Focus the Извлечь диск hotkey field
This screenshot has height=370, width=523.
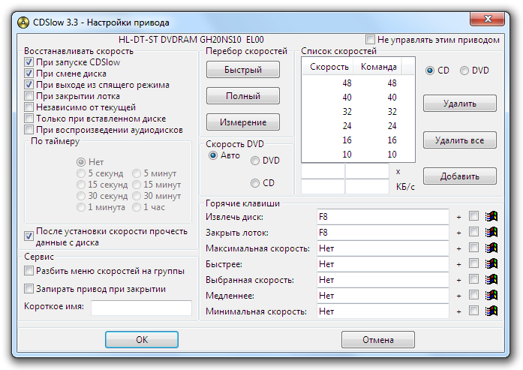[383, 217]
